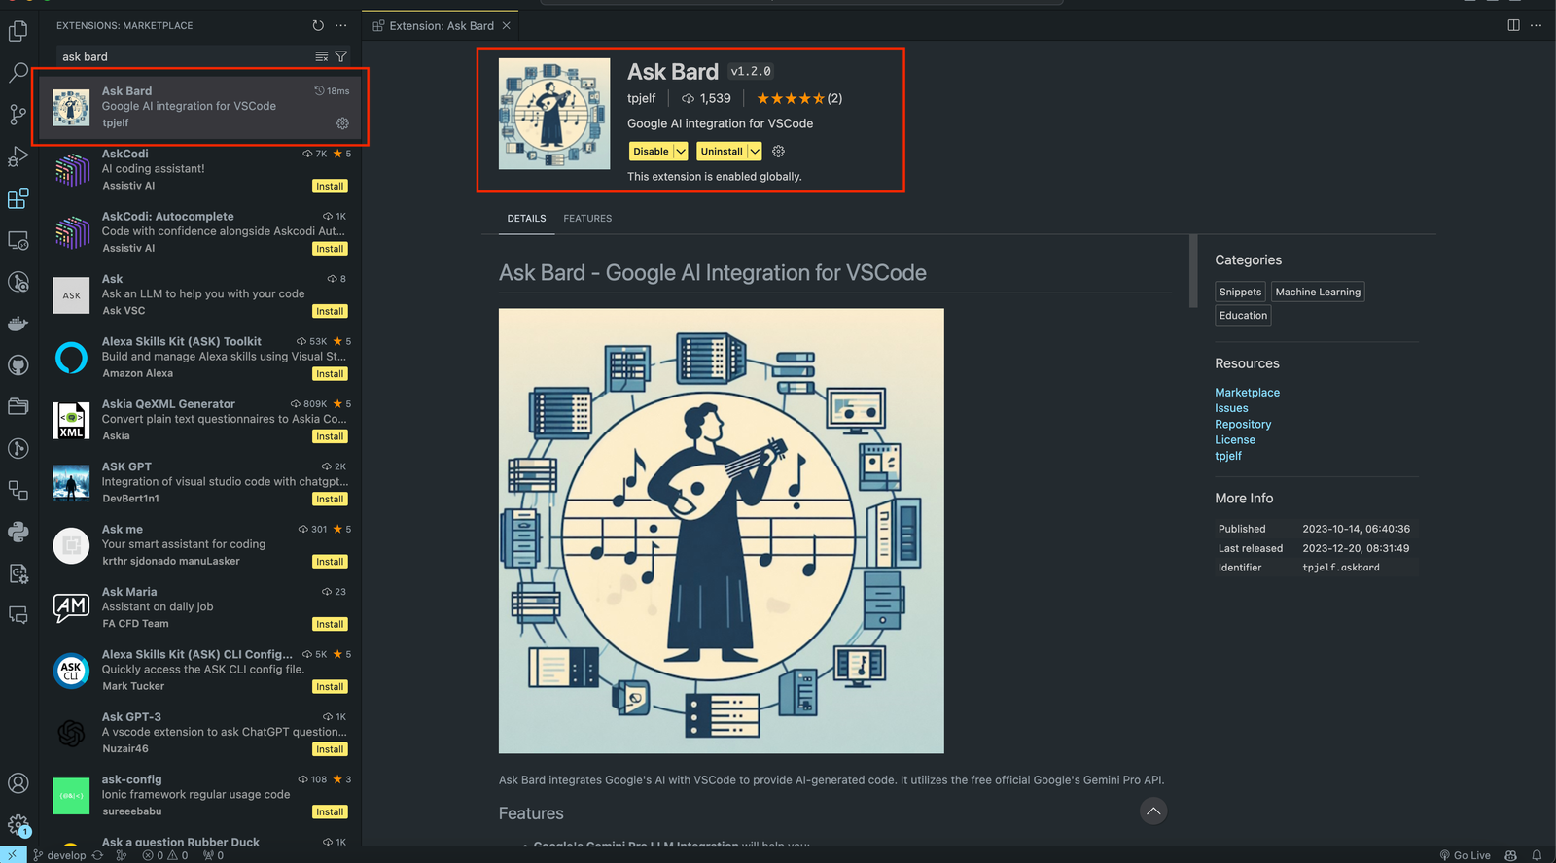Open Views and More Actions ellipsis menu
Image resolution: width=1556 pixels, height=863 pixels.
[341, 26]
